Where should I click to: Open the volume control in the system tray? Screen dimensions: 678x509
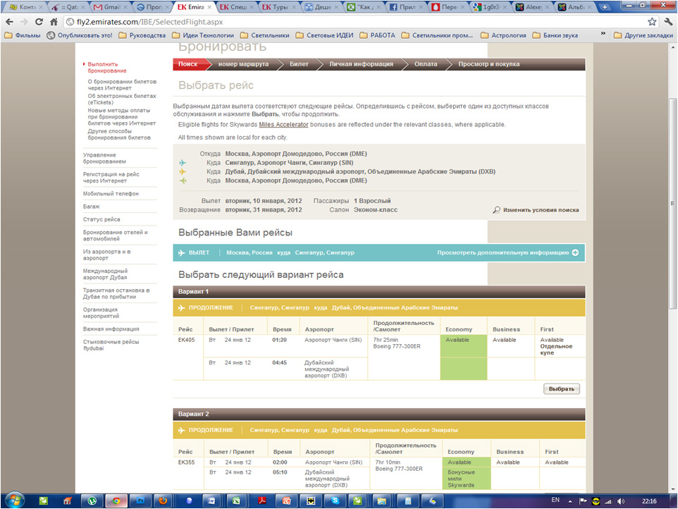click(621, 501)
